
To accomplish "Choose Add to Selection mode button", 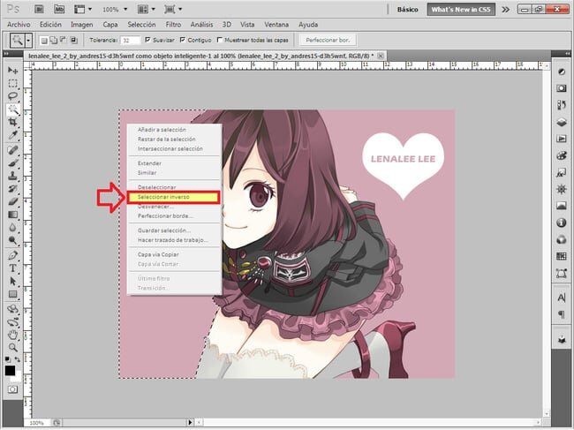I will (54, 41).
